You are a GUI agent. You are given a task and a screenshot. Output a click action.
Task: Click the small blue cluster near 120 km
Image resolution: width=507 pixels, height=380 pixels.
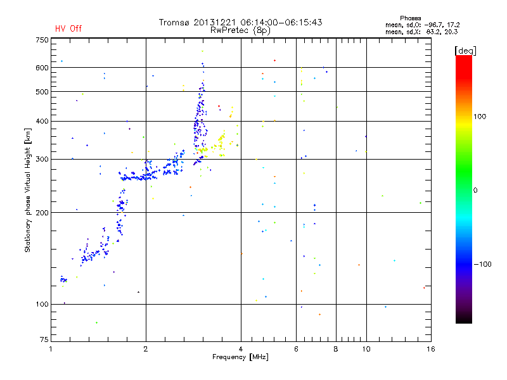click(63, 279)
